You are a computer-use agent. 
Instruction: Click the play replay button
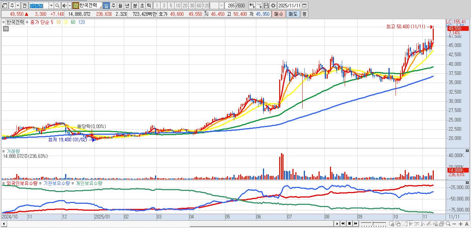(x=337, y=224)
